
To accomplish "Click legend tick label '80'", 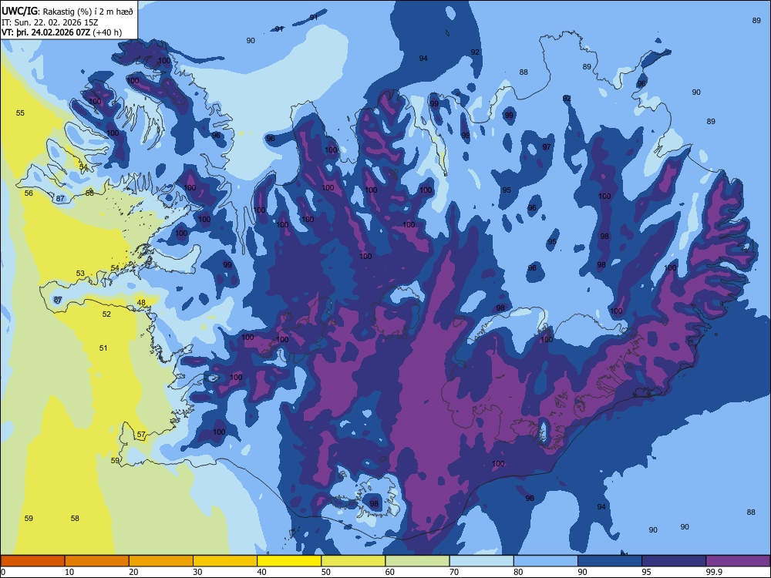I will pyautogui.click(x=518, y=572).
